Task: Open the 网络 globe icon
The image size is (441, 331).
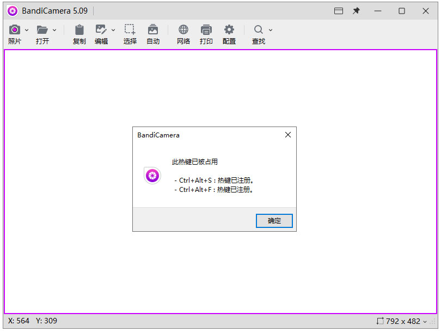Action: coord(183,29)
